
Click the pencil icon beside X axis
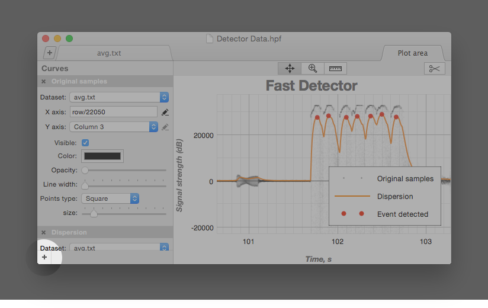(165, 112)
